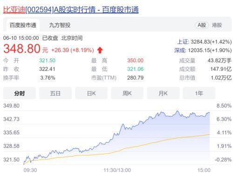This screenshot has height=174, width=233.
Task: Select the 港股 market toggle
Action: click(217, 25)
